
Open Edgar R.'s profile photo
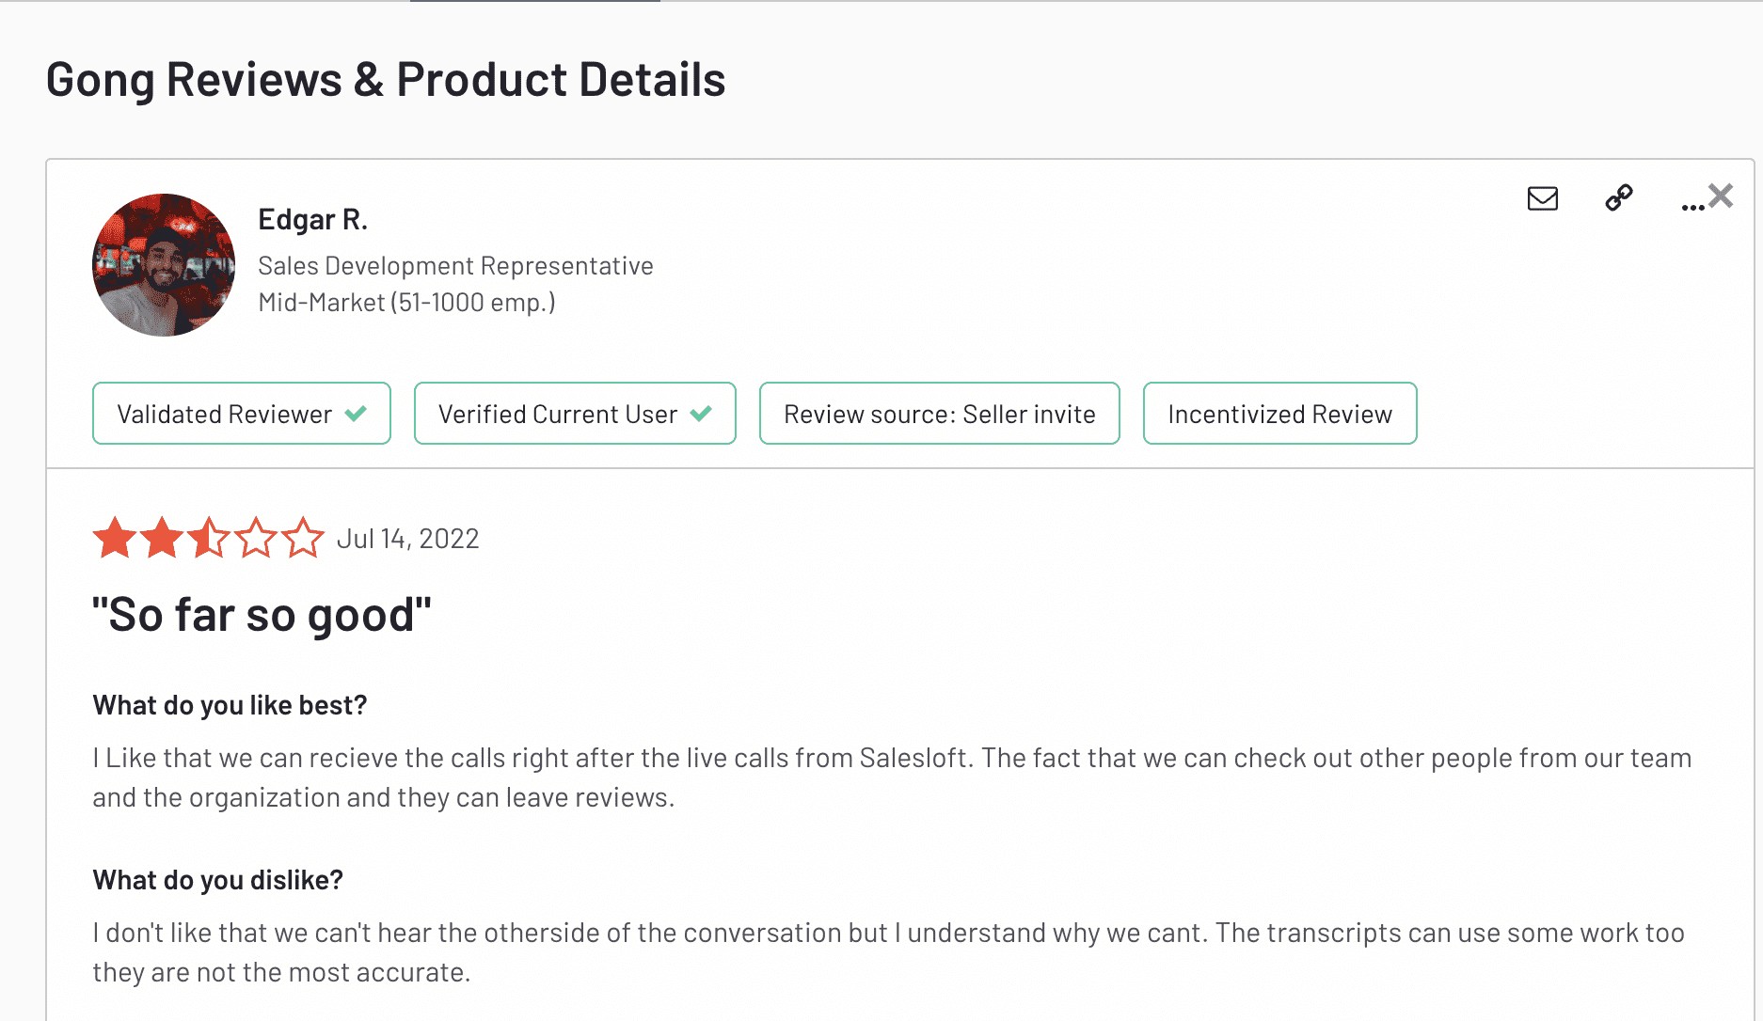point(164,265)
